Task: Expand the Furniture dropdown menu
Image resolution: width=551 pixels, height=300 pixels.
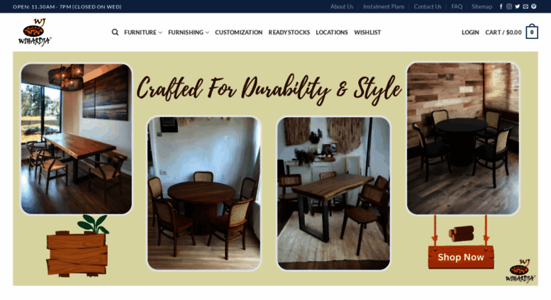Action: coord(143,33)
